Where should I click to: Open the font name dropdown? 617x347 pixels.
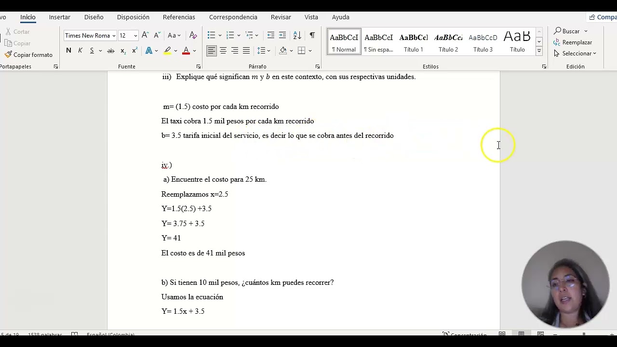click(114, 36)
